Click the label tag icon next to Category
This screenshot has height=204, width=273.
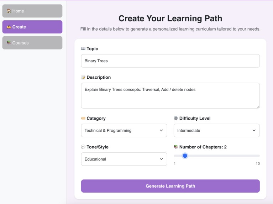point(83,118)
